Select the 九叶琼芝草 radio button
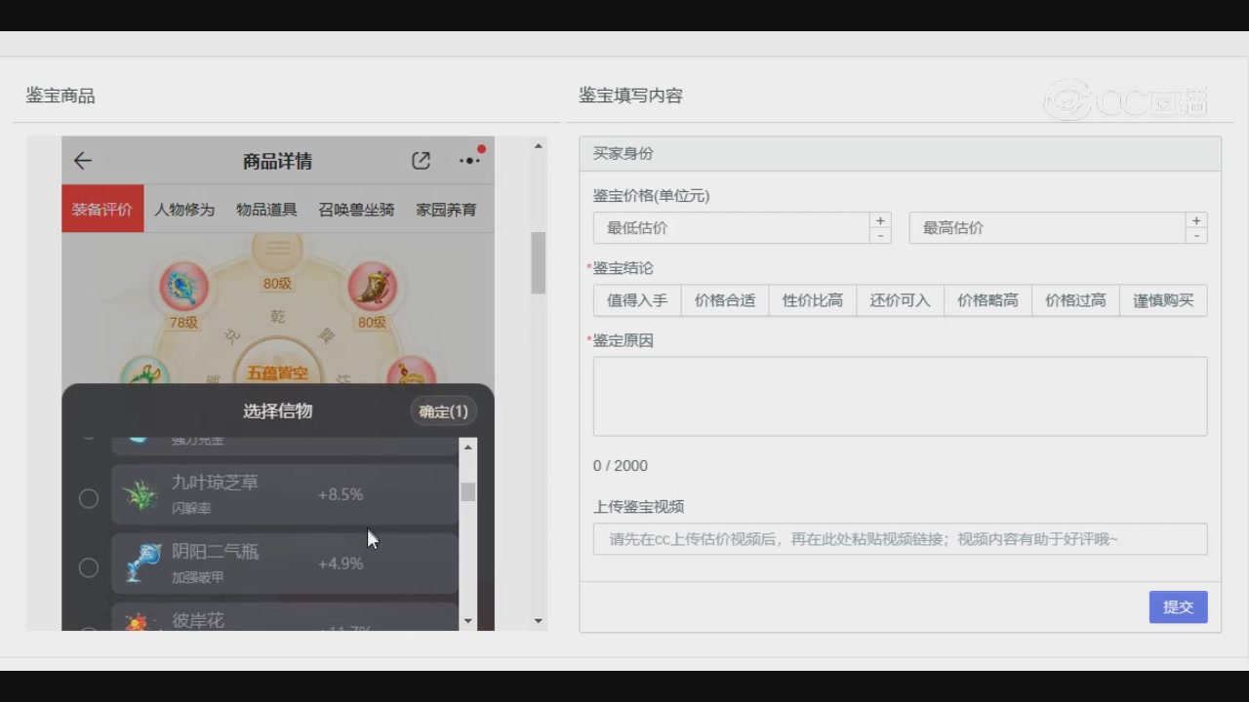 89,498
